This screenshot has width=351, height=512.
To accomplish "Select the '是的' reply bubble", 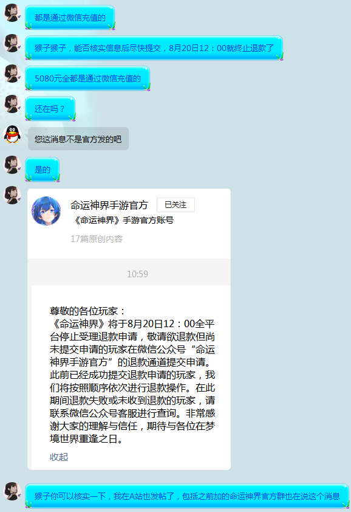I will [43, 170].
